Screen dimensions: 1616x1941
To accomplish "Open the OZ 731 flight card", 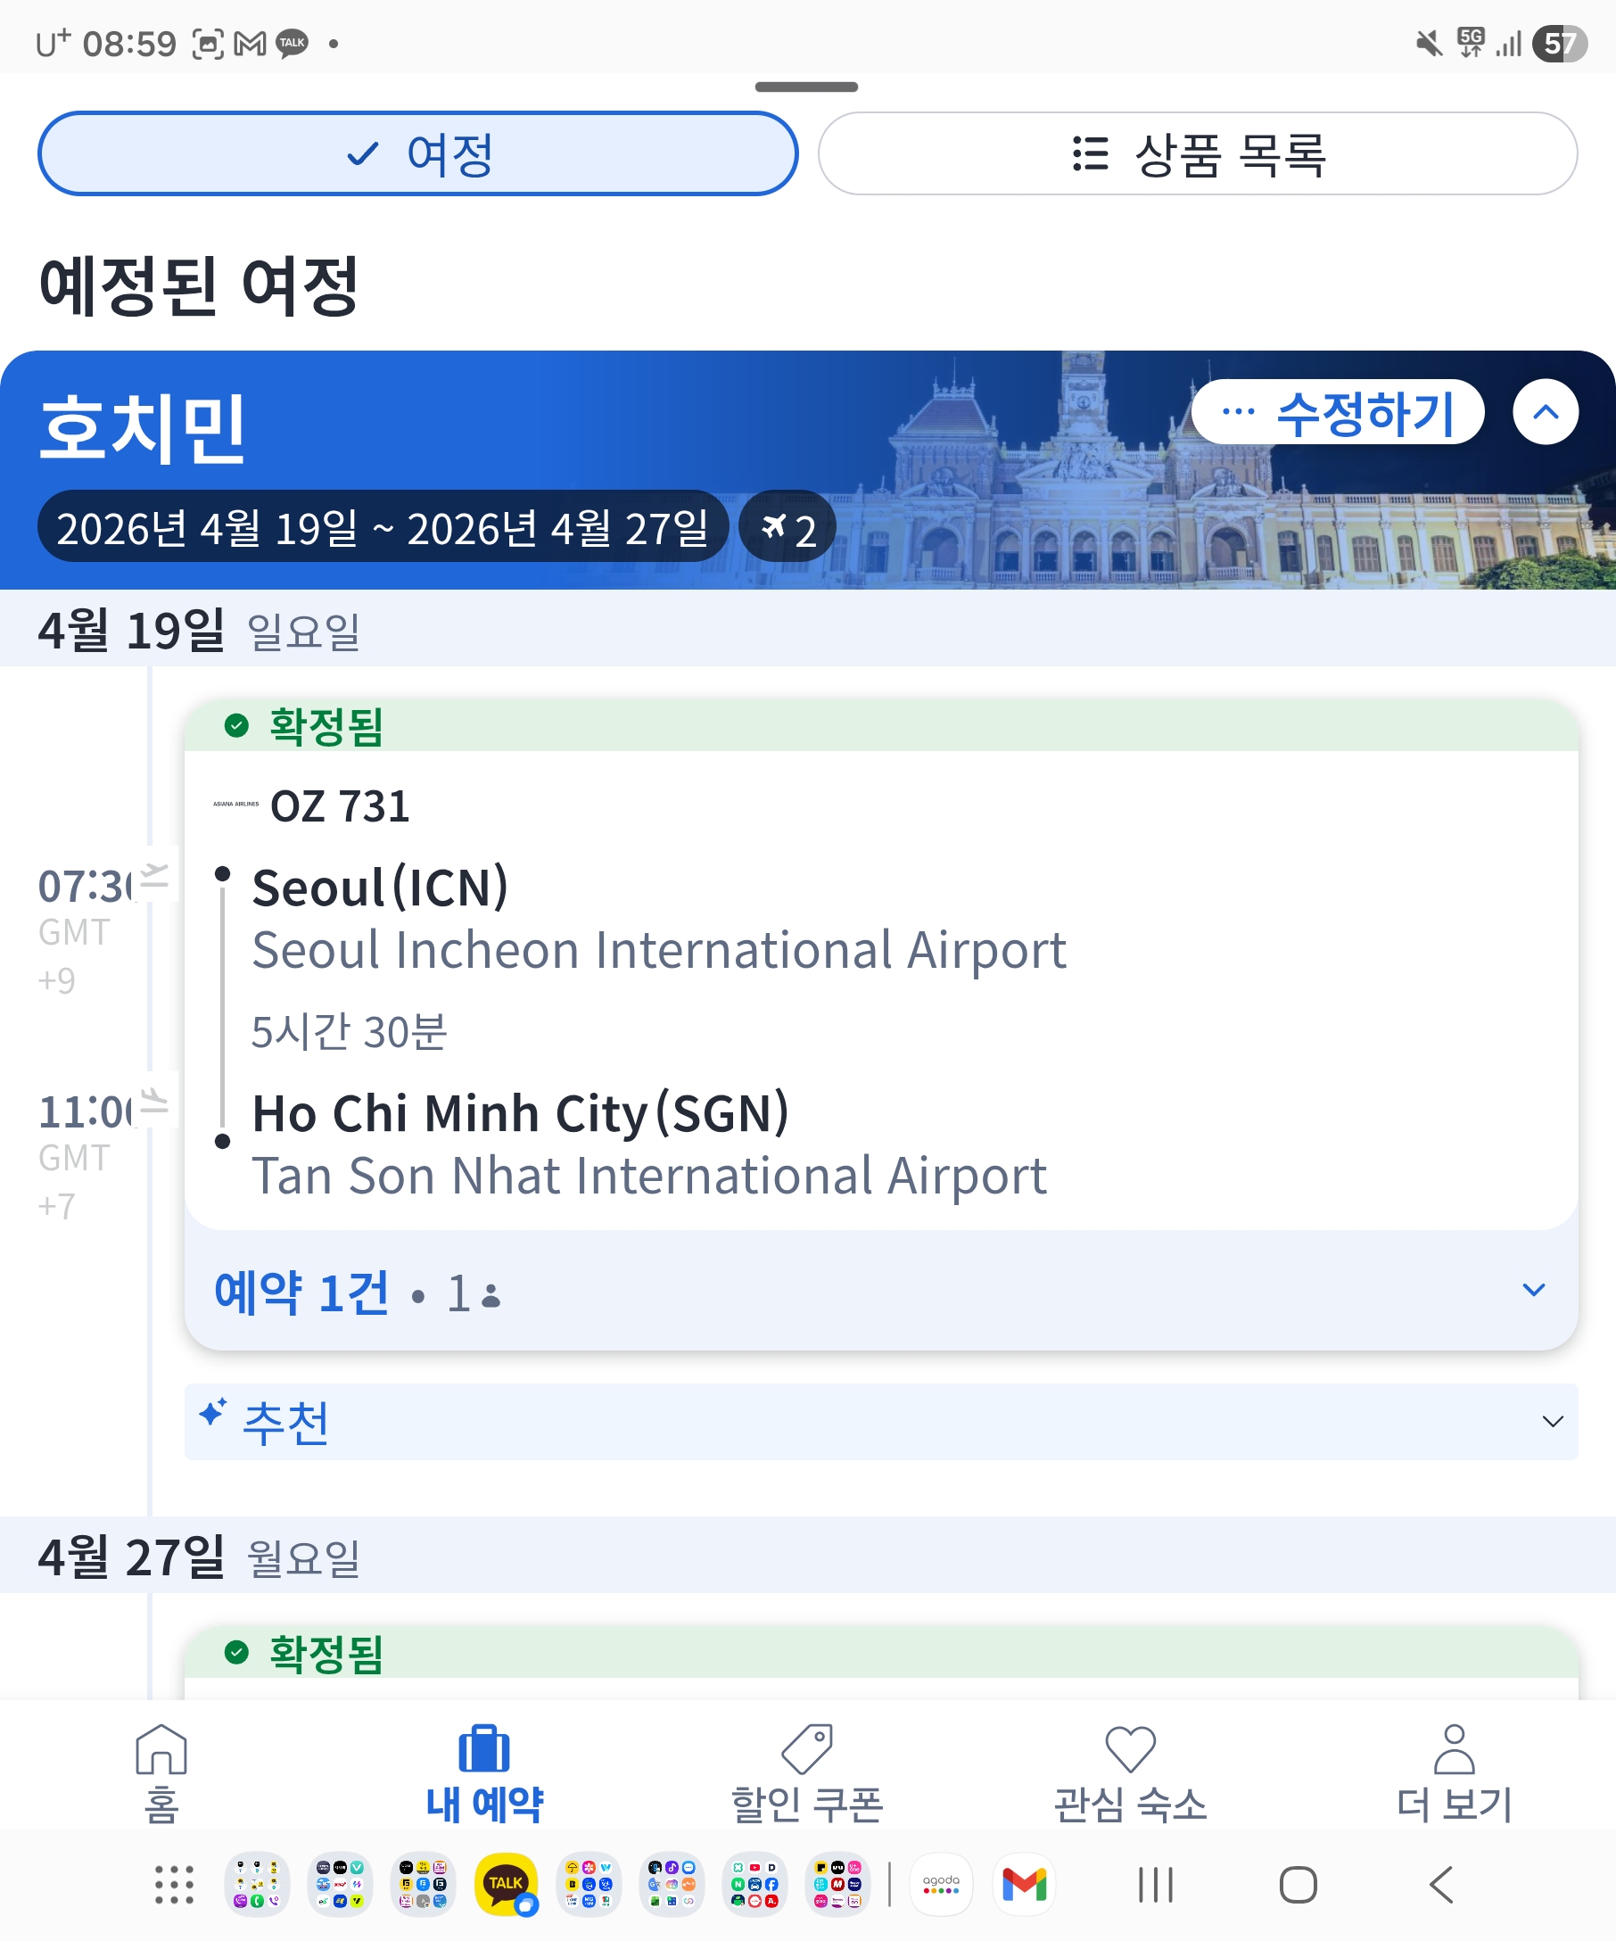I will pyautogui.click(x=880, y=989).
